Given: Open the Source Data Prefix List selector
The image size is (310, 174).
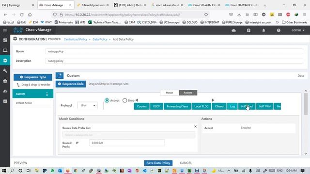Looking at the screenshot, I should tap(129, 135).
